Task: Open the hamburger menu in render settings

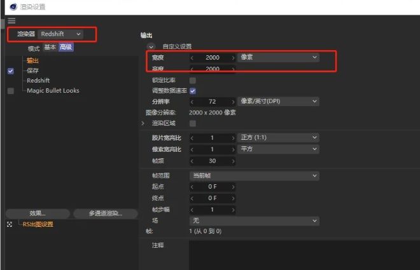Action: point(11,21)
